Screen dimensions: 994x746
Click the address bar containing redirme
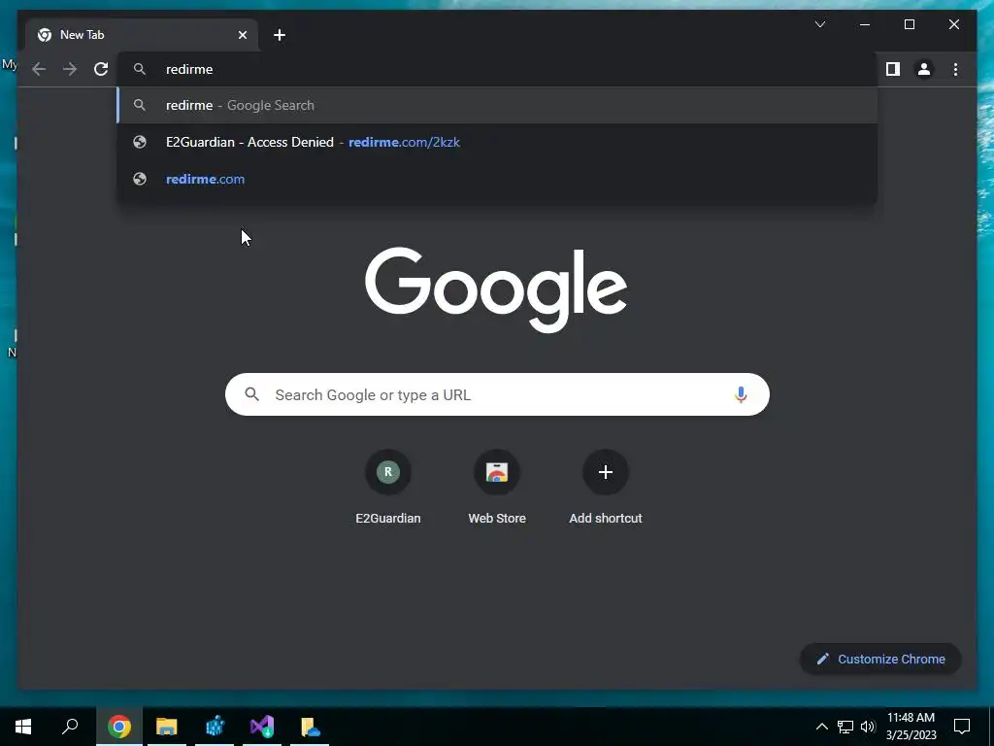point(498,69)
